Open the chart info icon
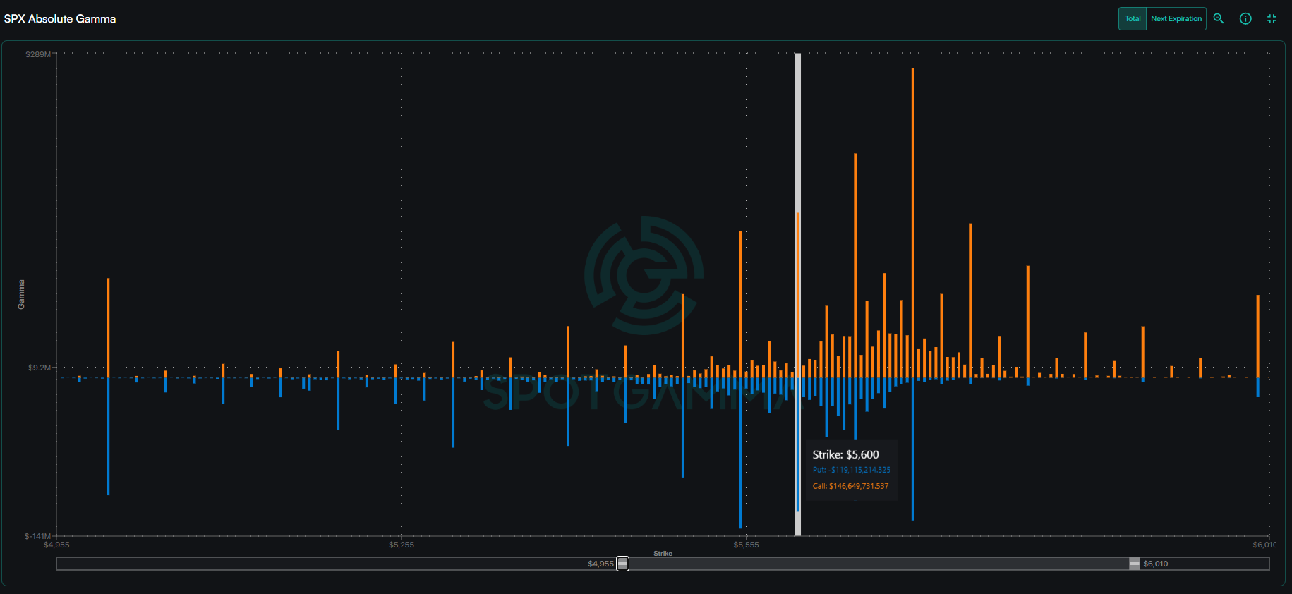The width and height of the screenshot is (1292, 594). [x=1245, y=18]
